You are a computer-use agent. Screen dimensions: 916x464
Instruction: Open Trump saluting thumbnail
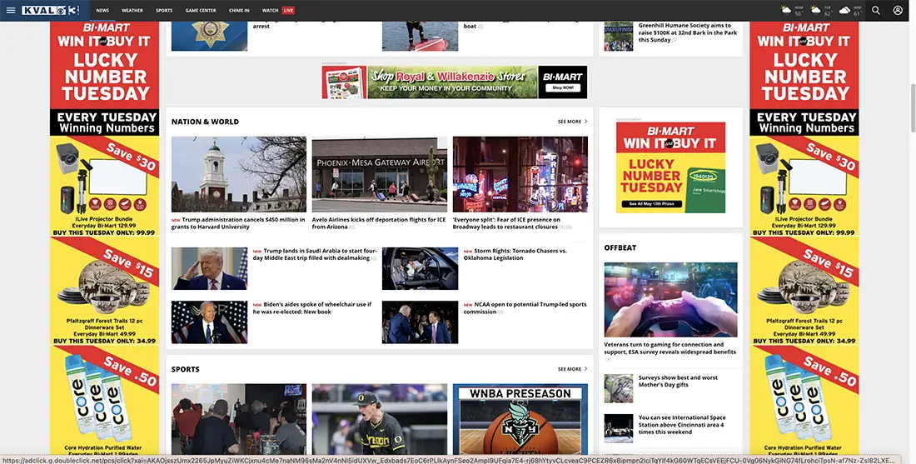(209, 269)
